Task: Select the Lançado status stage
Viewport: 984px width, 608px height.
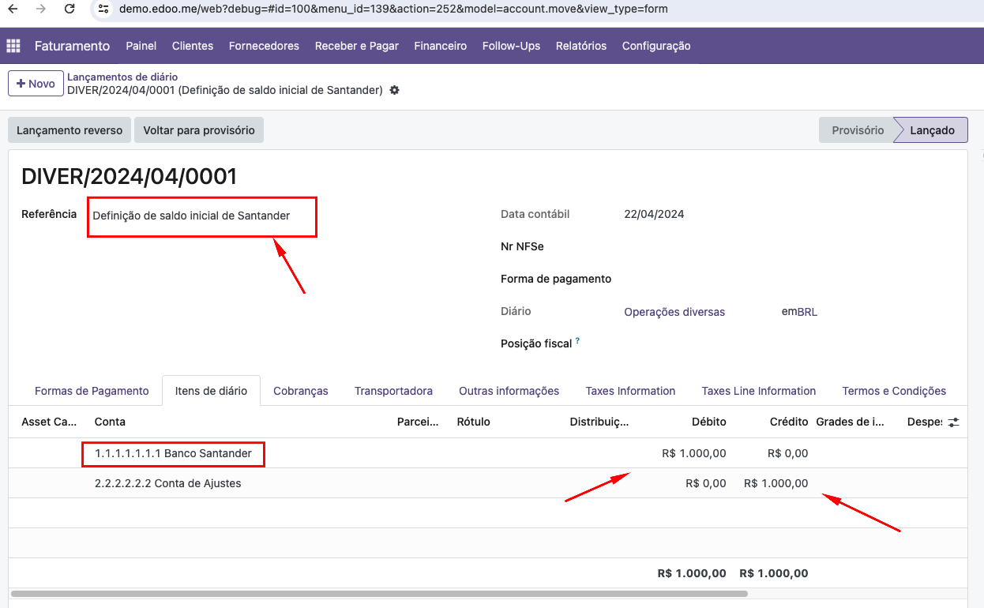Action: [x=932, y=130]
